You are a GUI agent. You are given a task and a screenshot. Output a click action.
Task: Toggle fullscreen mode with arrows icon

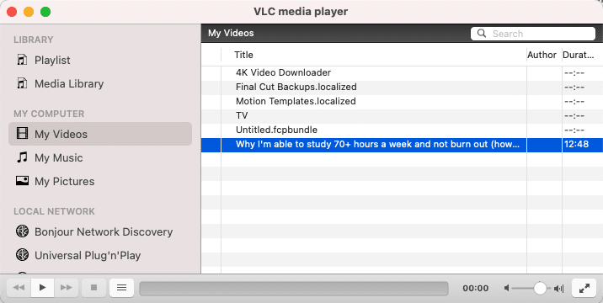coord(584,288)
